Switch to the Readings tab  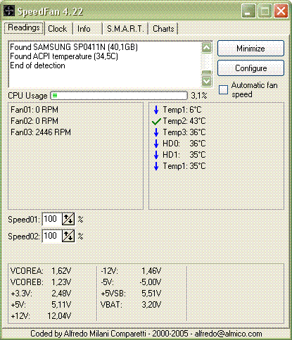24,28
